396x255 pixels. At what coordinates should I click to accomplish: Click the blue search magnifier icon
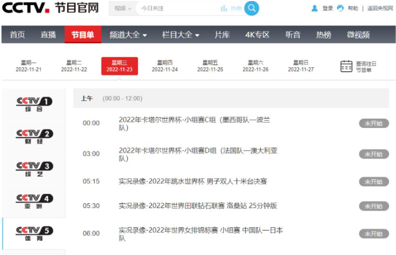tap(251, 8)
